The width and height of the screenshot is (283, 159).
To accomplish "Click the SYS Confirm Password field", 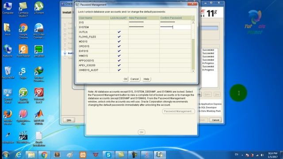I will [175, 23].
